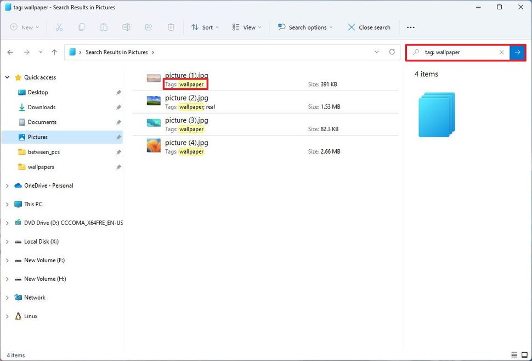
Task: Open picture (3).jpg thumbnail
Action: (154, 123)
